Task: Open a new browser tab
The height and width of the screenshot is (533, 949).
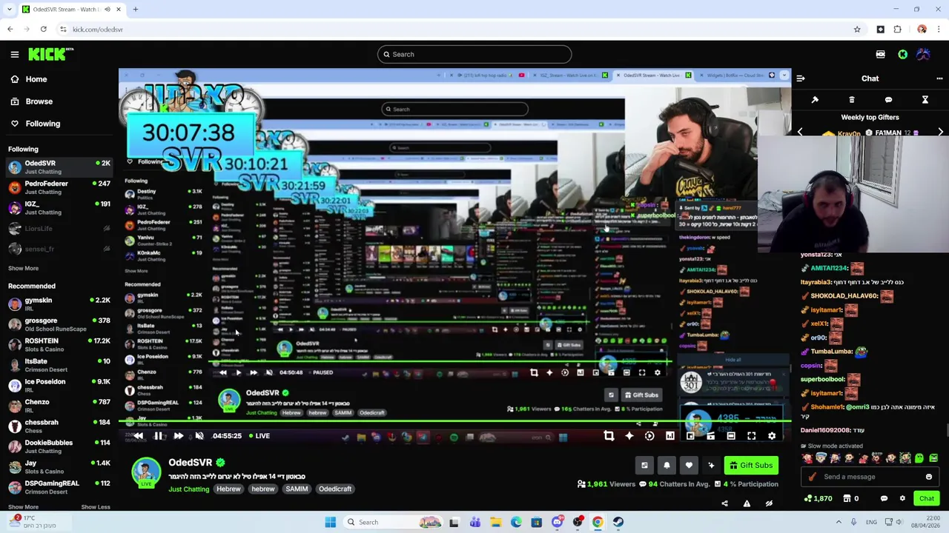Action: click(136, 9)
